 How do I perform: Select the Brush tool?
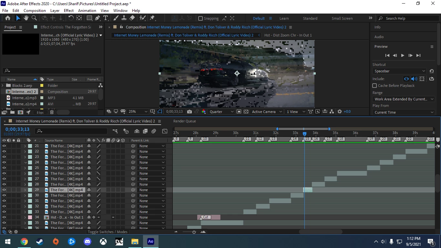[116, 18]
